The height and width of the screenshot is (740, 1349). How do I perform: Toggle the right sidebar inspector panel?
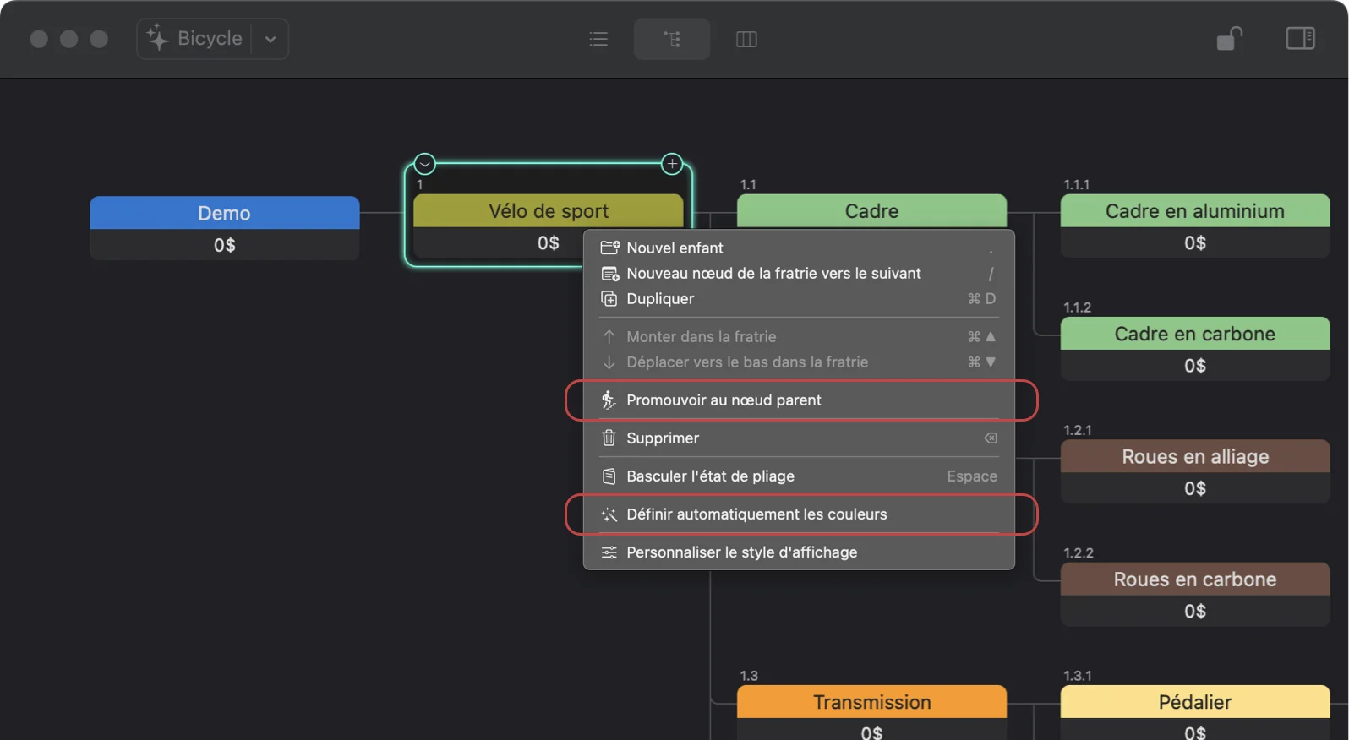[1300, 39]
